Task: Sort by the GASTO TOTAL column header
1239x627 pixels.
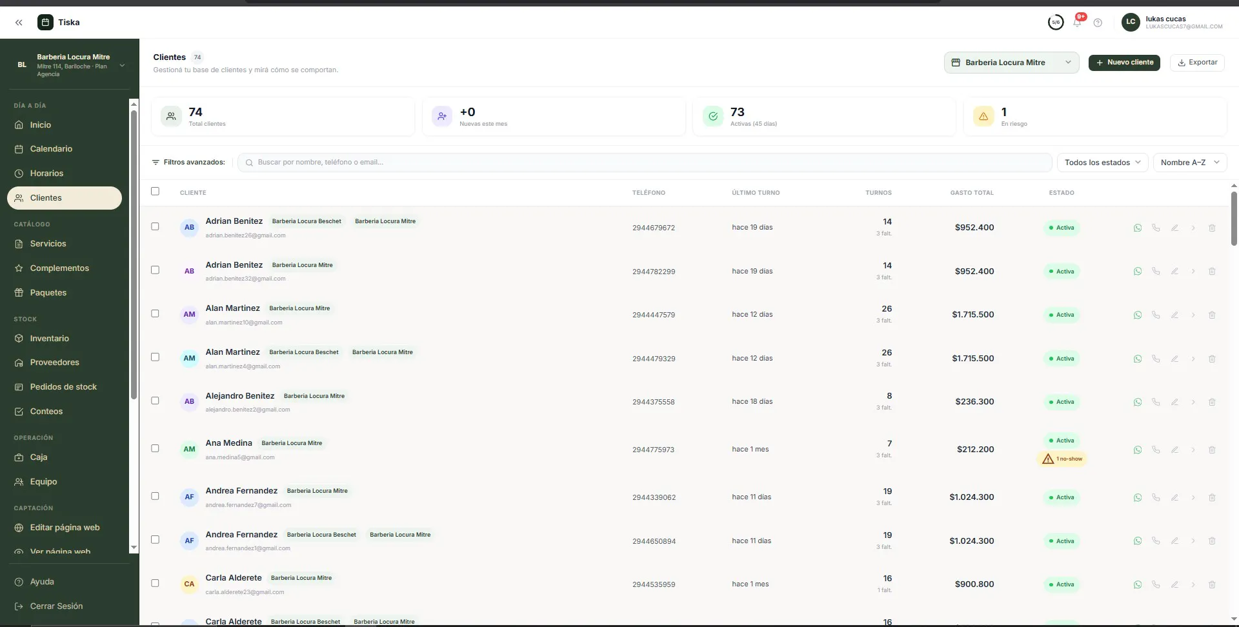Action: (x=972, y=193)
